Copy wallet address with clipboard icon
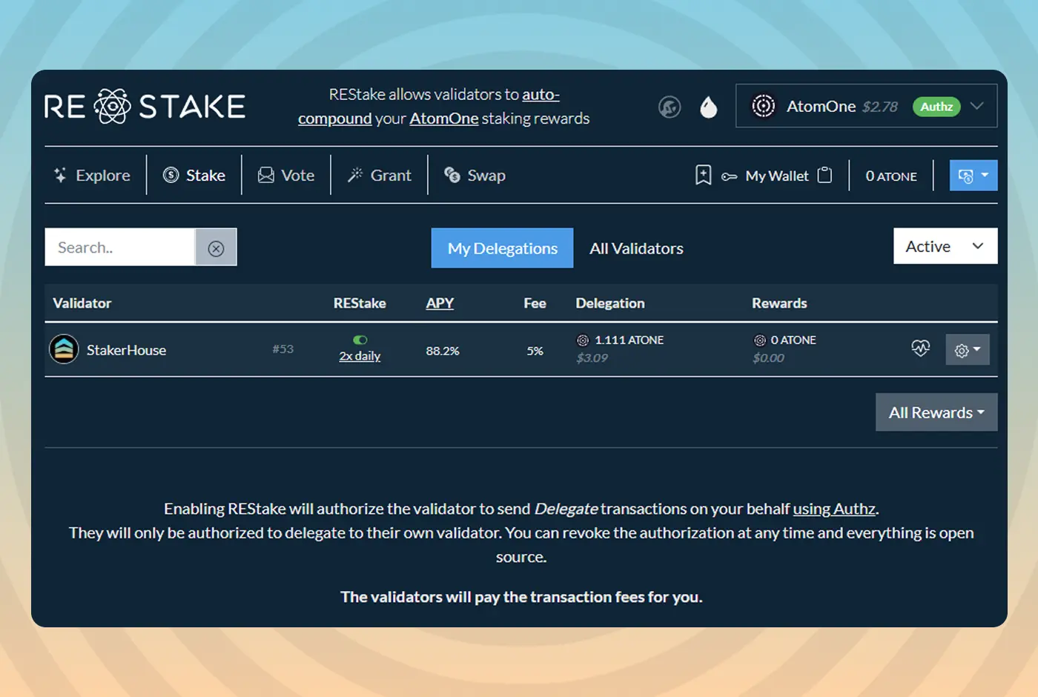The width and height of the screenshot is (1038, 697). pyautogui.click(x=824, y=175)
